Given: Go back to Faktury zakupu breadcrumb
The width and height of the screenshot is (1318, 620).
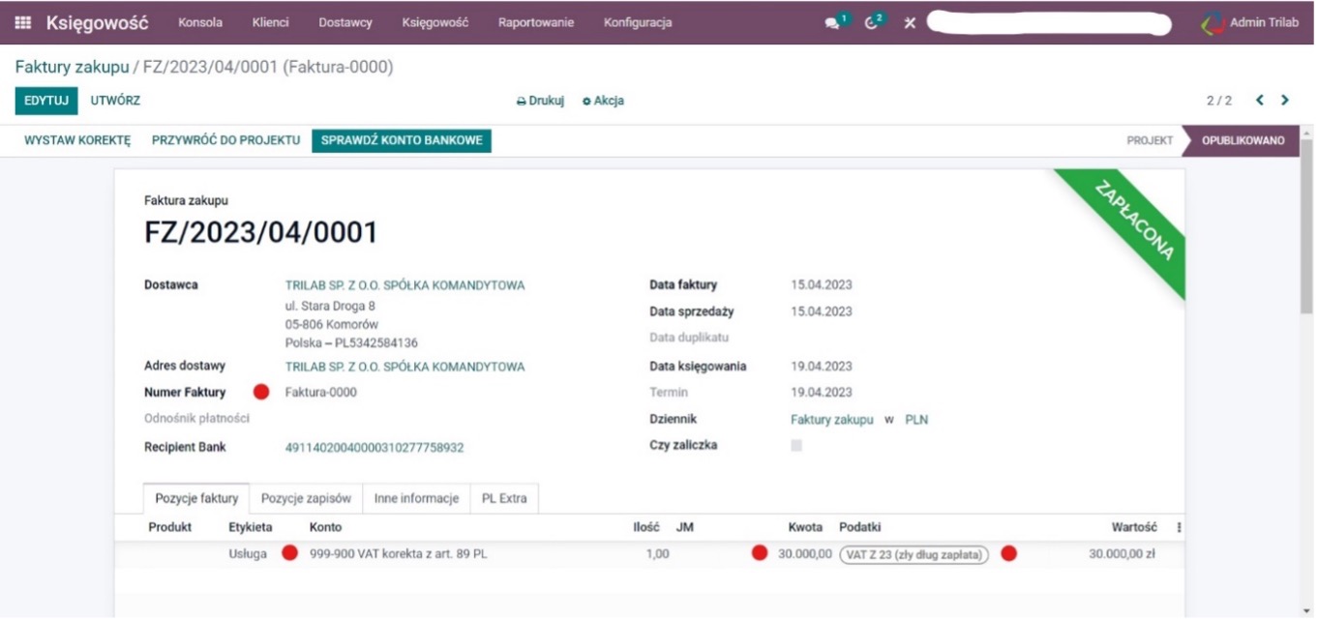Looking at the screenshot, I should click(72, 67).
